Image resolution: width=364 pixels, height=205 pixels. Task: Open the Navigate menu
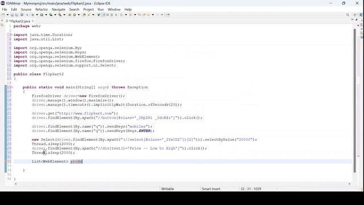click(x=59, y=10)
